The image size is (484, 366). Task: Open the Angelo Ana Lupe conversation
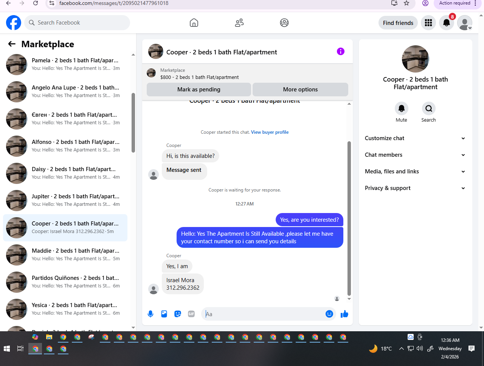coord(65,92)
